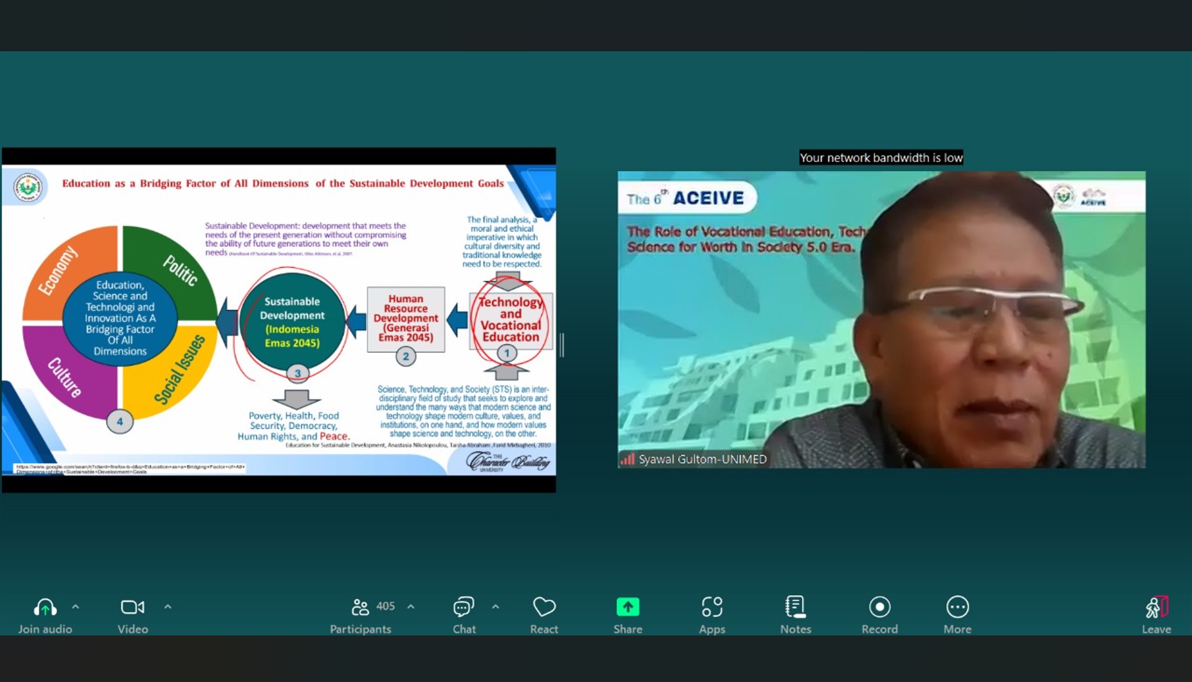Click the speaker name label Syawal Gultom-UNIMED
This screenshot has height=682, width=1192.
[702, 459]
